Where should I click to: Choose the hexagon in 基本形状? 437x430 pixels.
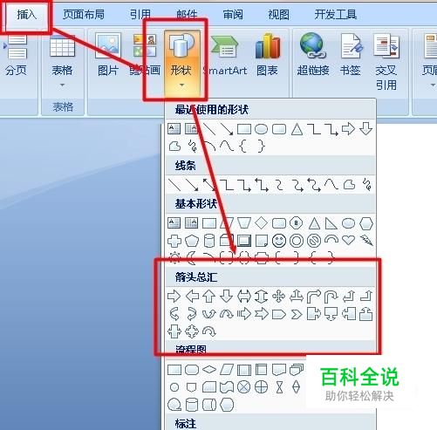pyautogui.click(x=366, y=223)
